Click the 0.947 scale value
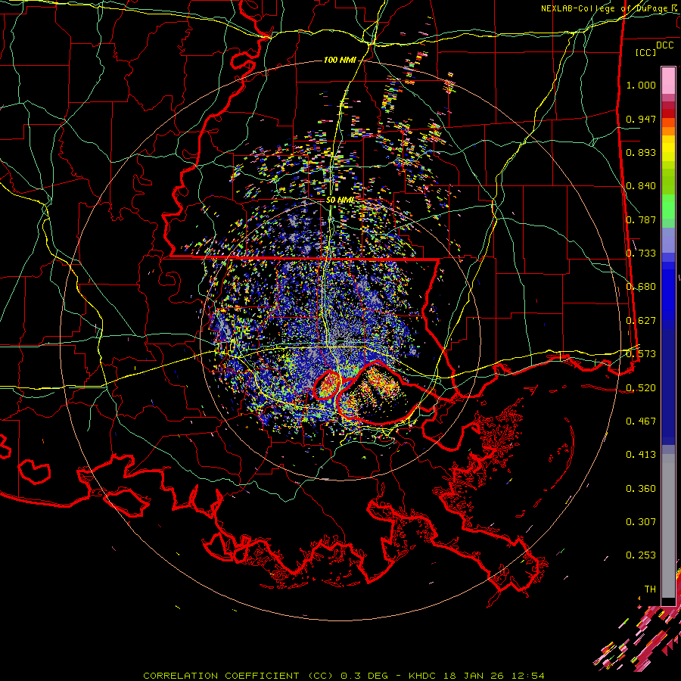 (x=641, y=119)
